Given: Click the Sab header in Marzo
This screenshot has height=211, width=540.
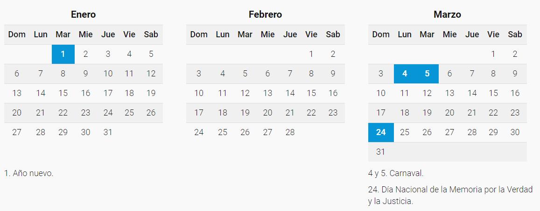Looking at the screenshot, I should [x=515, y=34].
